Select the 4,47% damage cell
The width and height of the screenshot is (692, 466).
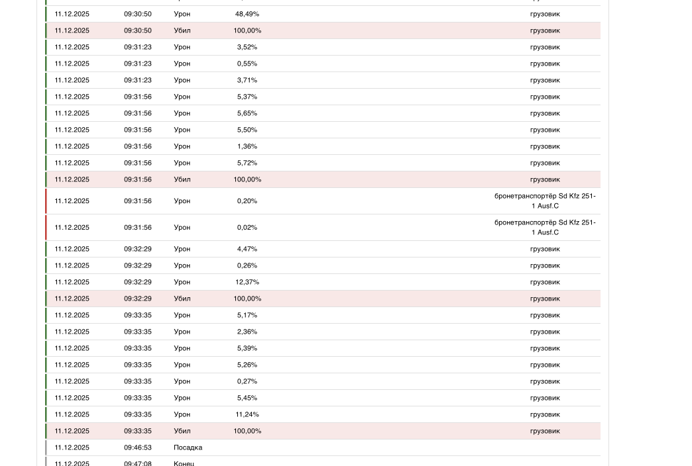click(x=247, y=249)
